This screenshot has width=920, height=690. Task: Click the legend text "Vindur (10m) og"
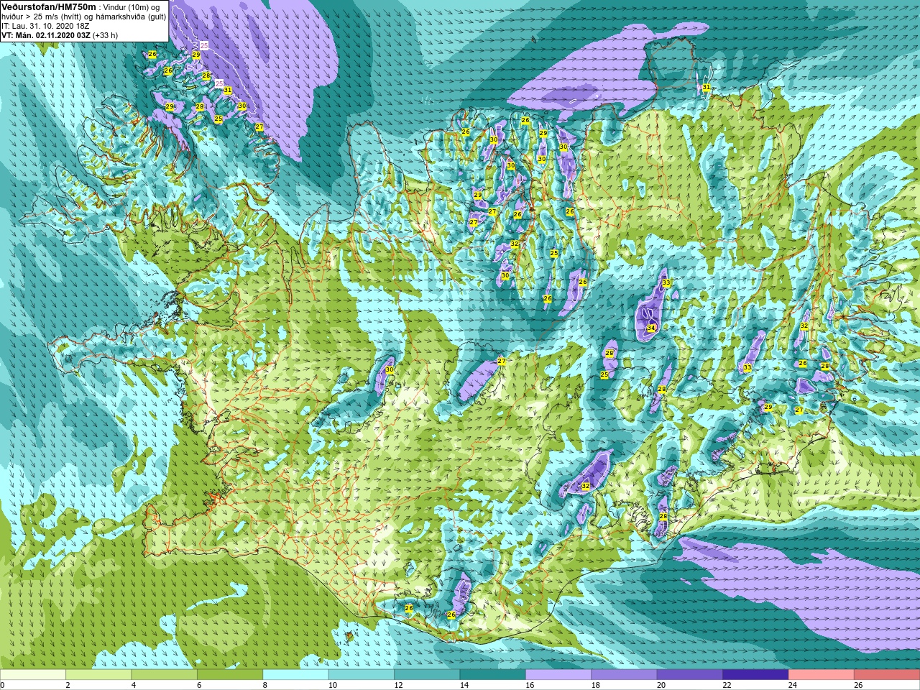point(133,6)
